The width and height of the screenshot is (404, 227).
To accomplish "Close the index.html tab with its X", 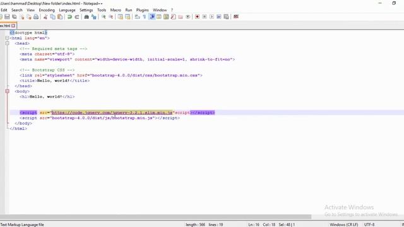I will click(13, 25).
